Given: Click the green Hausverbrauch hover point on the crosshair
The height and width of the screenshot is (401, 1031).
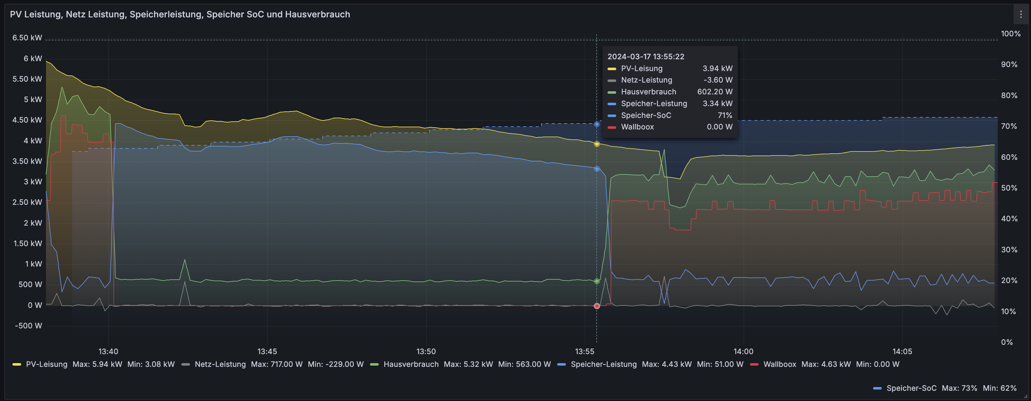Looking at the screenshot, I should click(x=597, y=281).
